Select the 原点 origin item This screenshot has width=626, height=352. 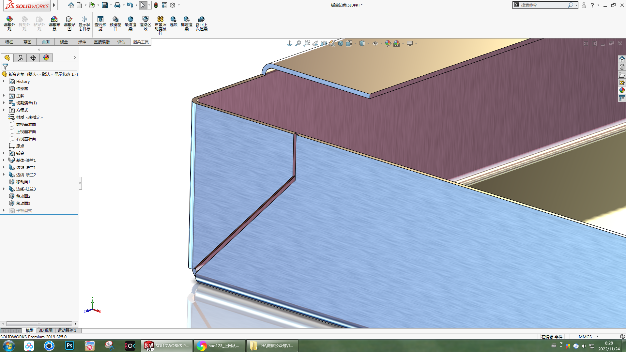20,146
